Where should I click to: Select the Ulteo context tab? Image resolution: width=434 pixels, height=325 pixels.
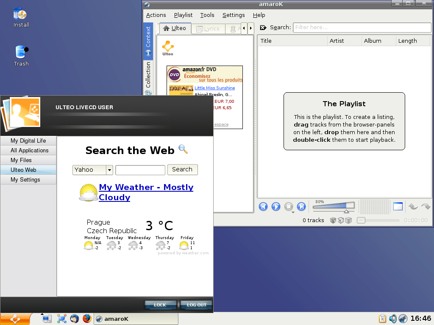click(x=175, y=28)
